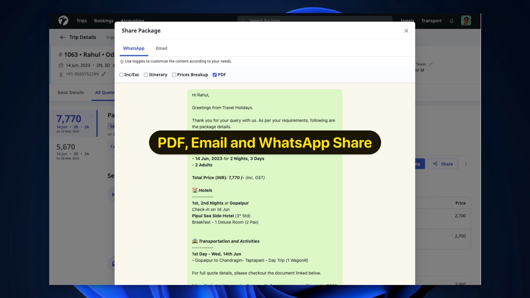Viewport: 530px width, 298px height.
Task: Click the Price column header
Action: coord(460,203)
